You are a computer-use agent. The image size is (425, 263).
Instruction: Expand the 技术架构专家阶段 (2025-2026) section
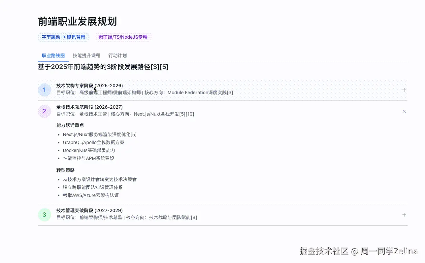point(89,85)
